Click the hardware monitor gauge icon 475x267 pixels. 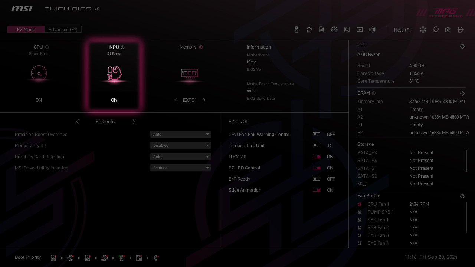coord(334,30)
